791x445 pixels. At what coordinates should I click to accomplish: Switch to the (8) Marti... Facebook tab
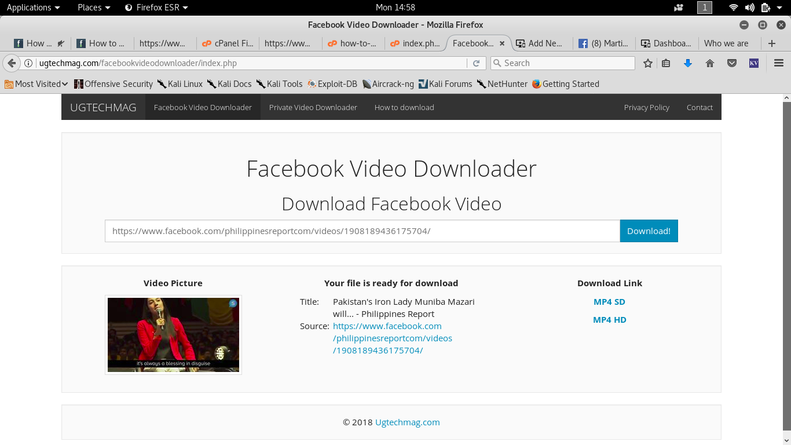604,43
